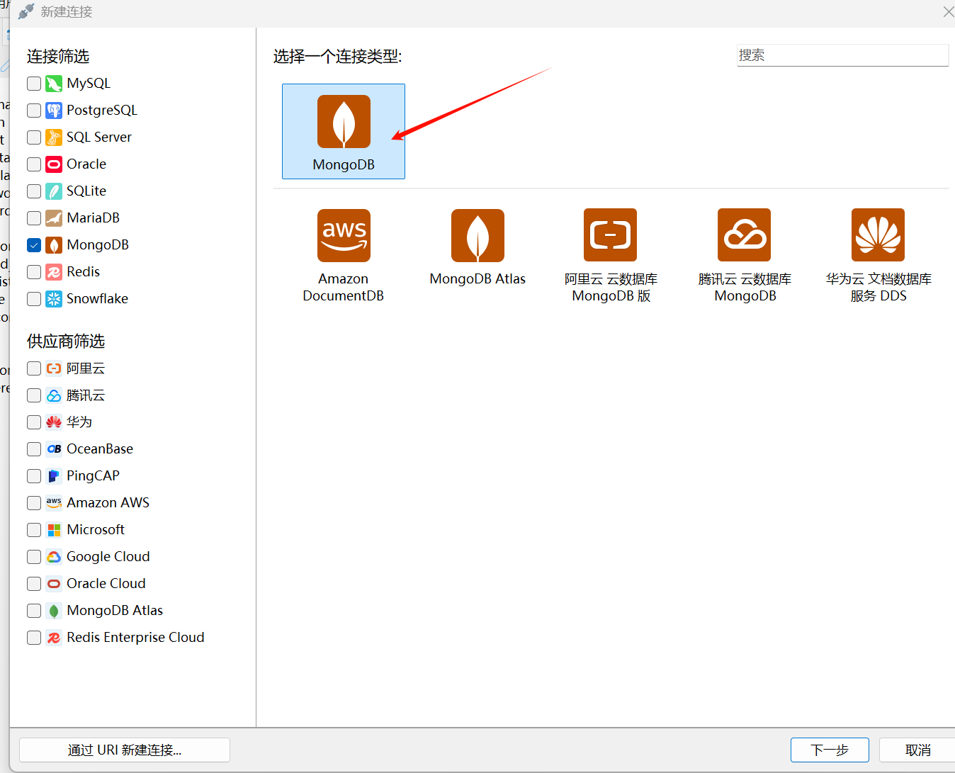Click the PingCAP vendor icon
This screenshot has height=773, width=955.
pos(54,476)
